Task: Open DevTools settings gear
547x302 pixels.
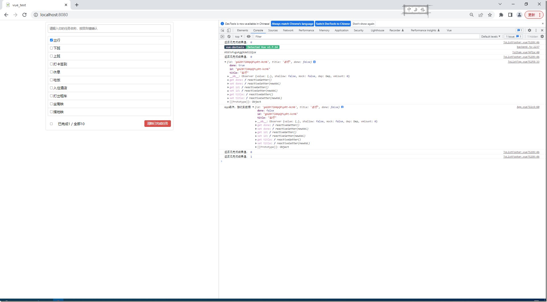Action: [x=529, y=30]
